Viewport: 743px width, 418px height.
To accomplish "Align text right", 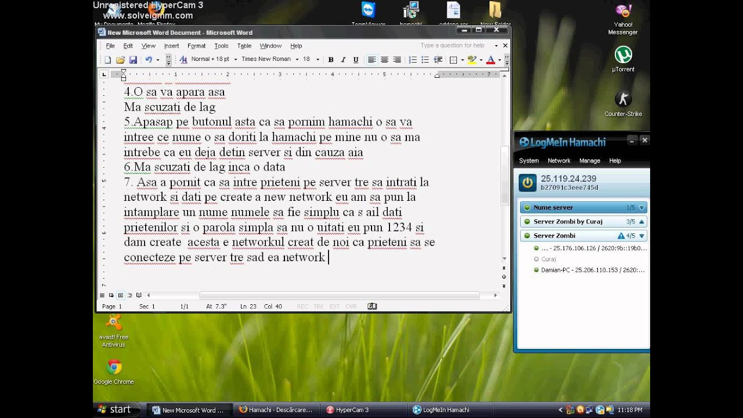I will click(x=397, y=60).
